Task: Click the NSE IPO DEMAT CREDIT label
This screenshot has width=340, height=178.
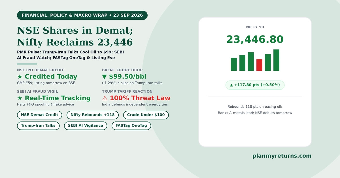Action: (40, 70)
